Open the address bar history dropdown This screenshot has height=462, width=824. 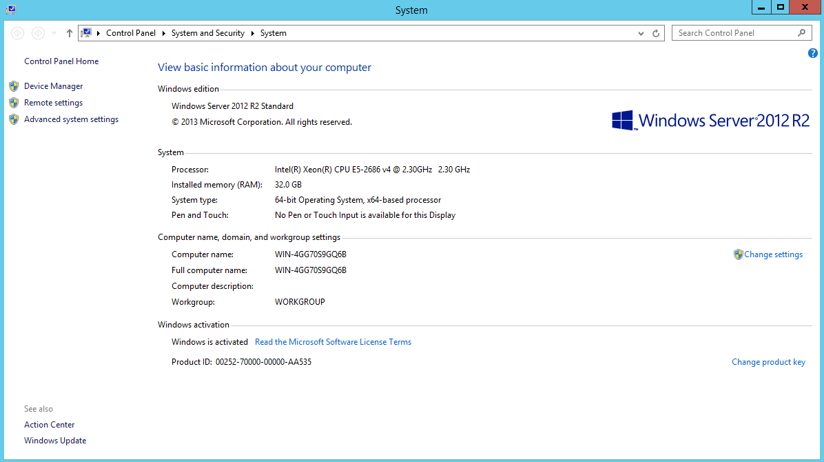[x=642, y=33]
